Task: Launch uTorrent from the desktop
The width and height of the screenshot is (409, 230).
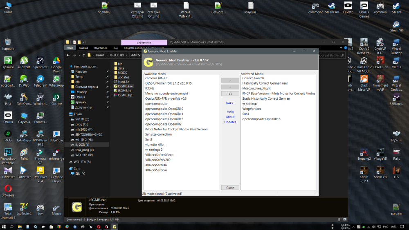Action: pyautogui.click(x=24, y=61)
